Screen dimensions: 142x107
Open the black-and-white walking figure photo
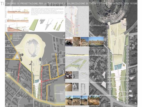76,75
